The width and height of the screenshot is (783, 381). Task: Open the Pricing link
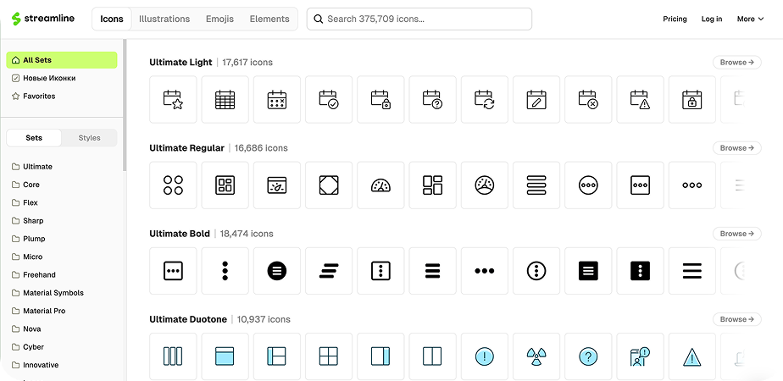[675, 19]
